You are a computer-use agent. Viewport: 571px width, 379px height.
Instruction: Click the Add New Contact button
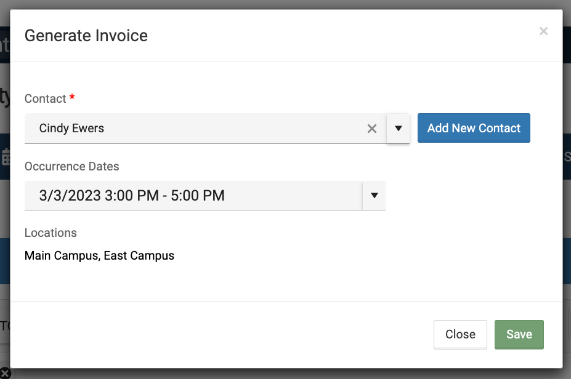[474, 128]
